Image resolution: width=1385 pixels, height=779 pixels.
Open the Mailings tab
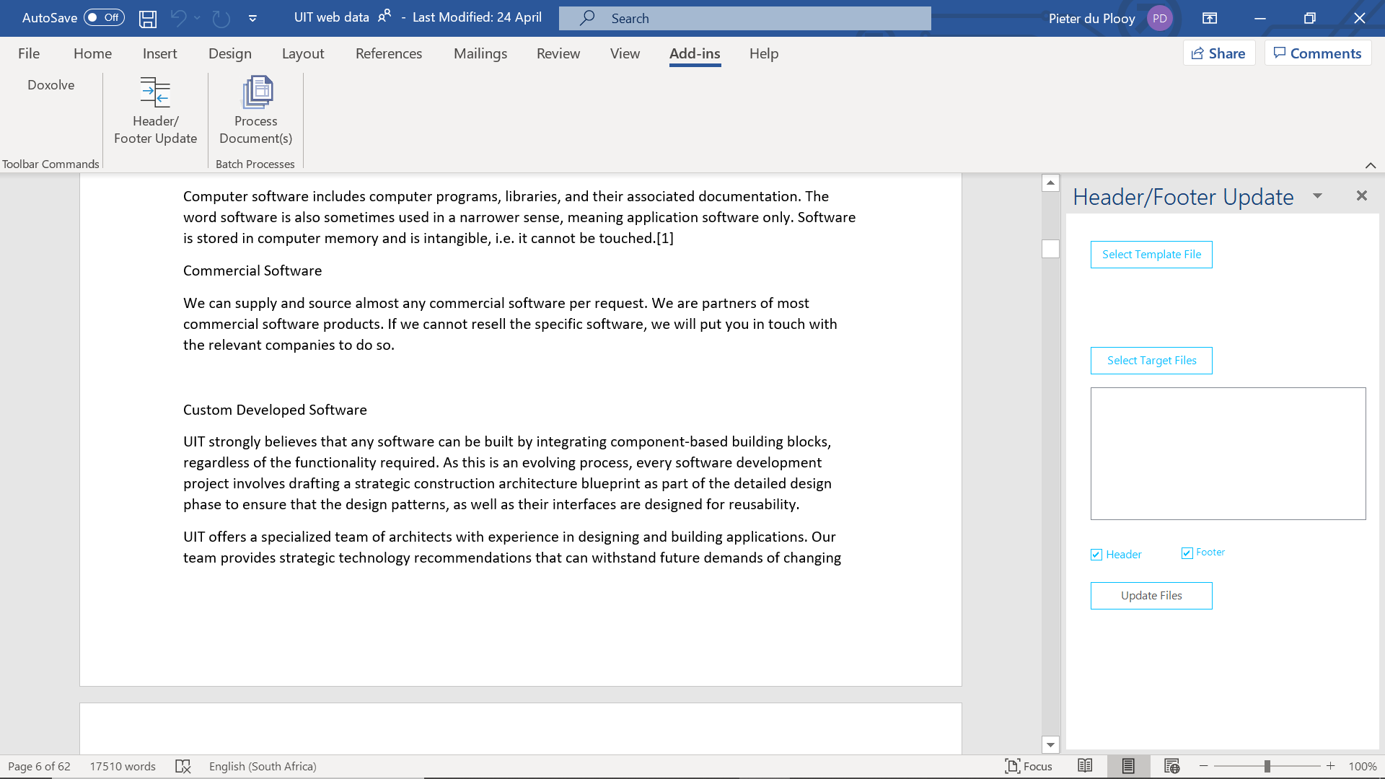[x=480, y=53]
